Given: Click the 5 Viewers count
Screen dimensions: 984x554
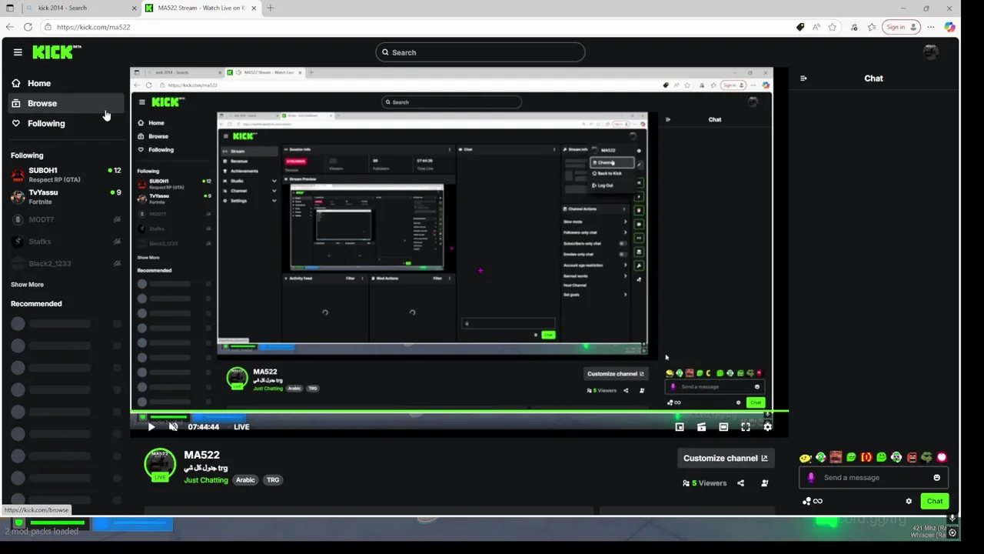Looking at the screenshot, I should click(704, 483).
